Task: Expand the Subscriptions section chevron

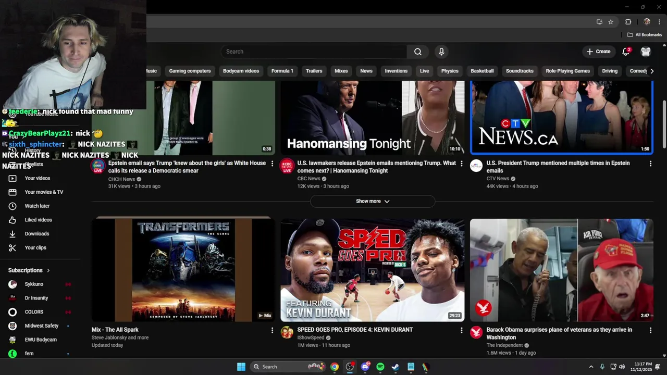Action: (x=48, y=270)
